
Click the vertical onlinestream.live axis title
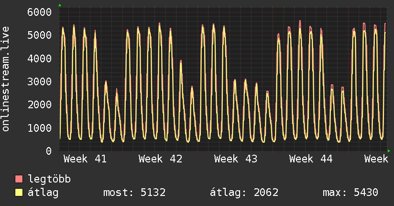pos(6,79)
